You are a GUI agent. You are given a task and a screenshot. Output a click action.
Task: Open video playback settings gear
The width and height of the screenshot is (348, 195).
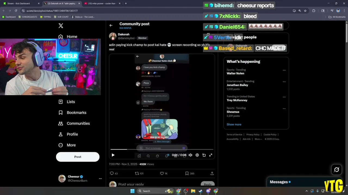[x=197, y=155]
